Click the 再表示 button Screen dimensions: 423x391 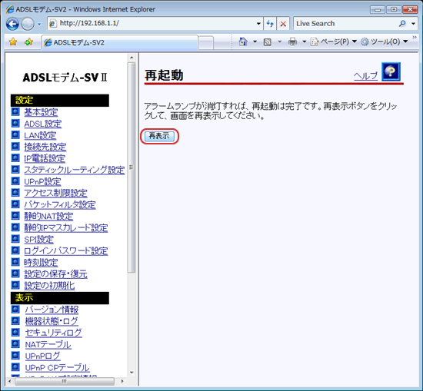tap(159, 136)
